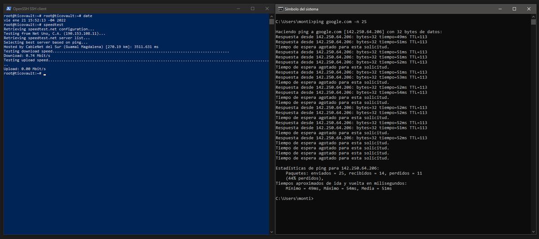The width and height of the screenshot is (539, 239).
Task: Click the OpenSSH window's scroll down arrow
Action: coord(271,231)
